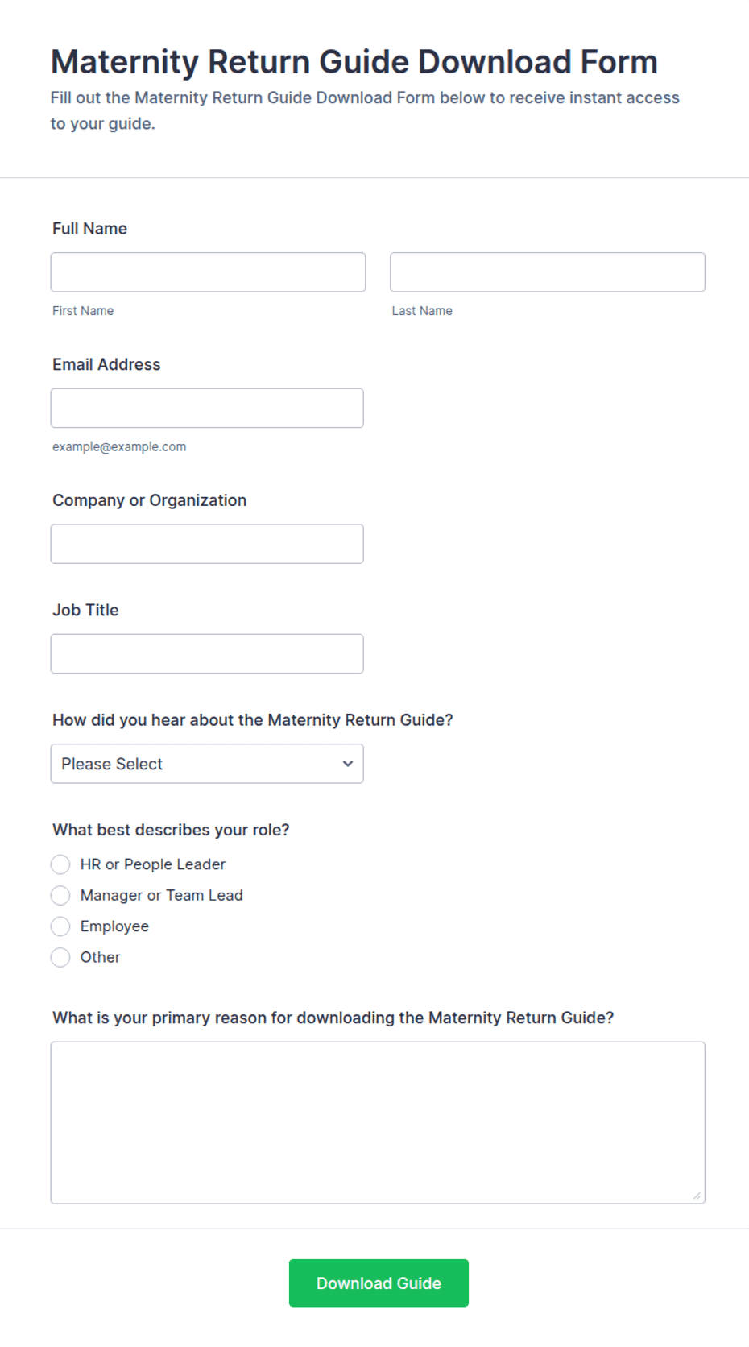This screenshot has width=749, height=1347.
Task: Focus the Email Address text box
Action: coord(207,408)
